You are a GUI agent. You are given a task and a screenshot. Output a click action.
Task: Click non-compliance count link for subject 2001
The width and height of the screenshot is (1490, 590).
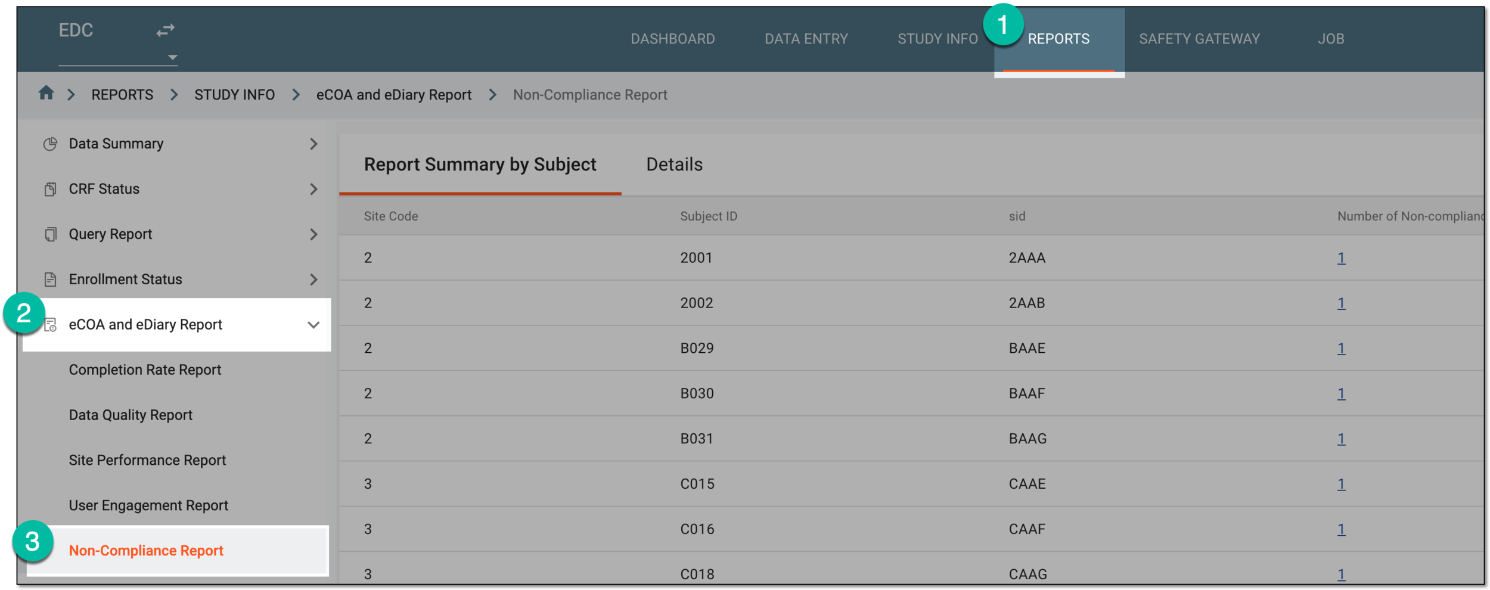coord(1341,258)
